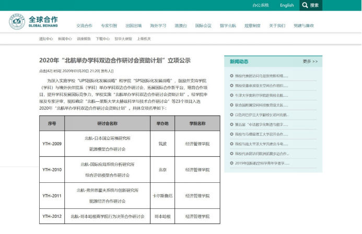Screen dimensions: 362x234
Task: Click bullet icon beside 第五届 news item
Action: (x=231, y=125)
